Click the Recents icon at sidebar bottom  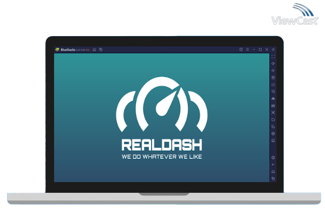[273, 178]
